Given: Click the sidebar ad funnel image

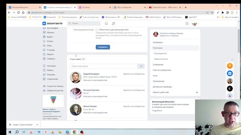Looking at the screenshot, I should click(53, 101).
